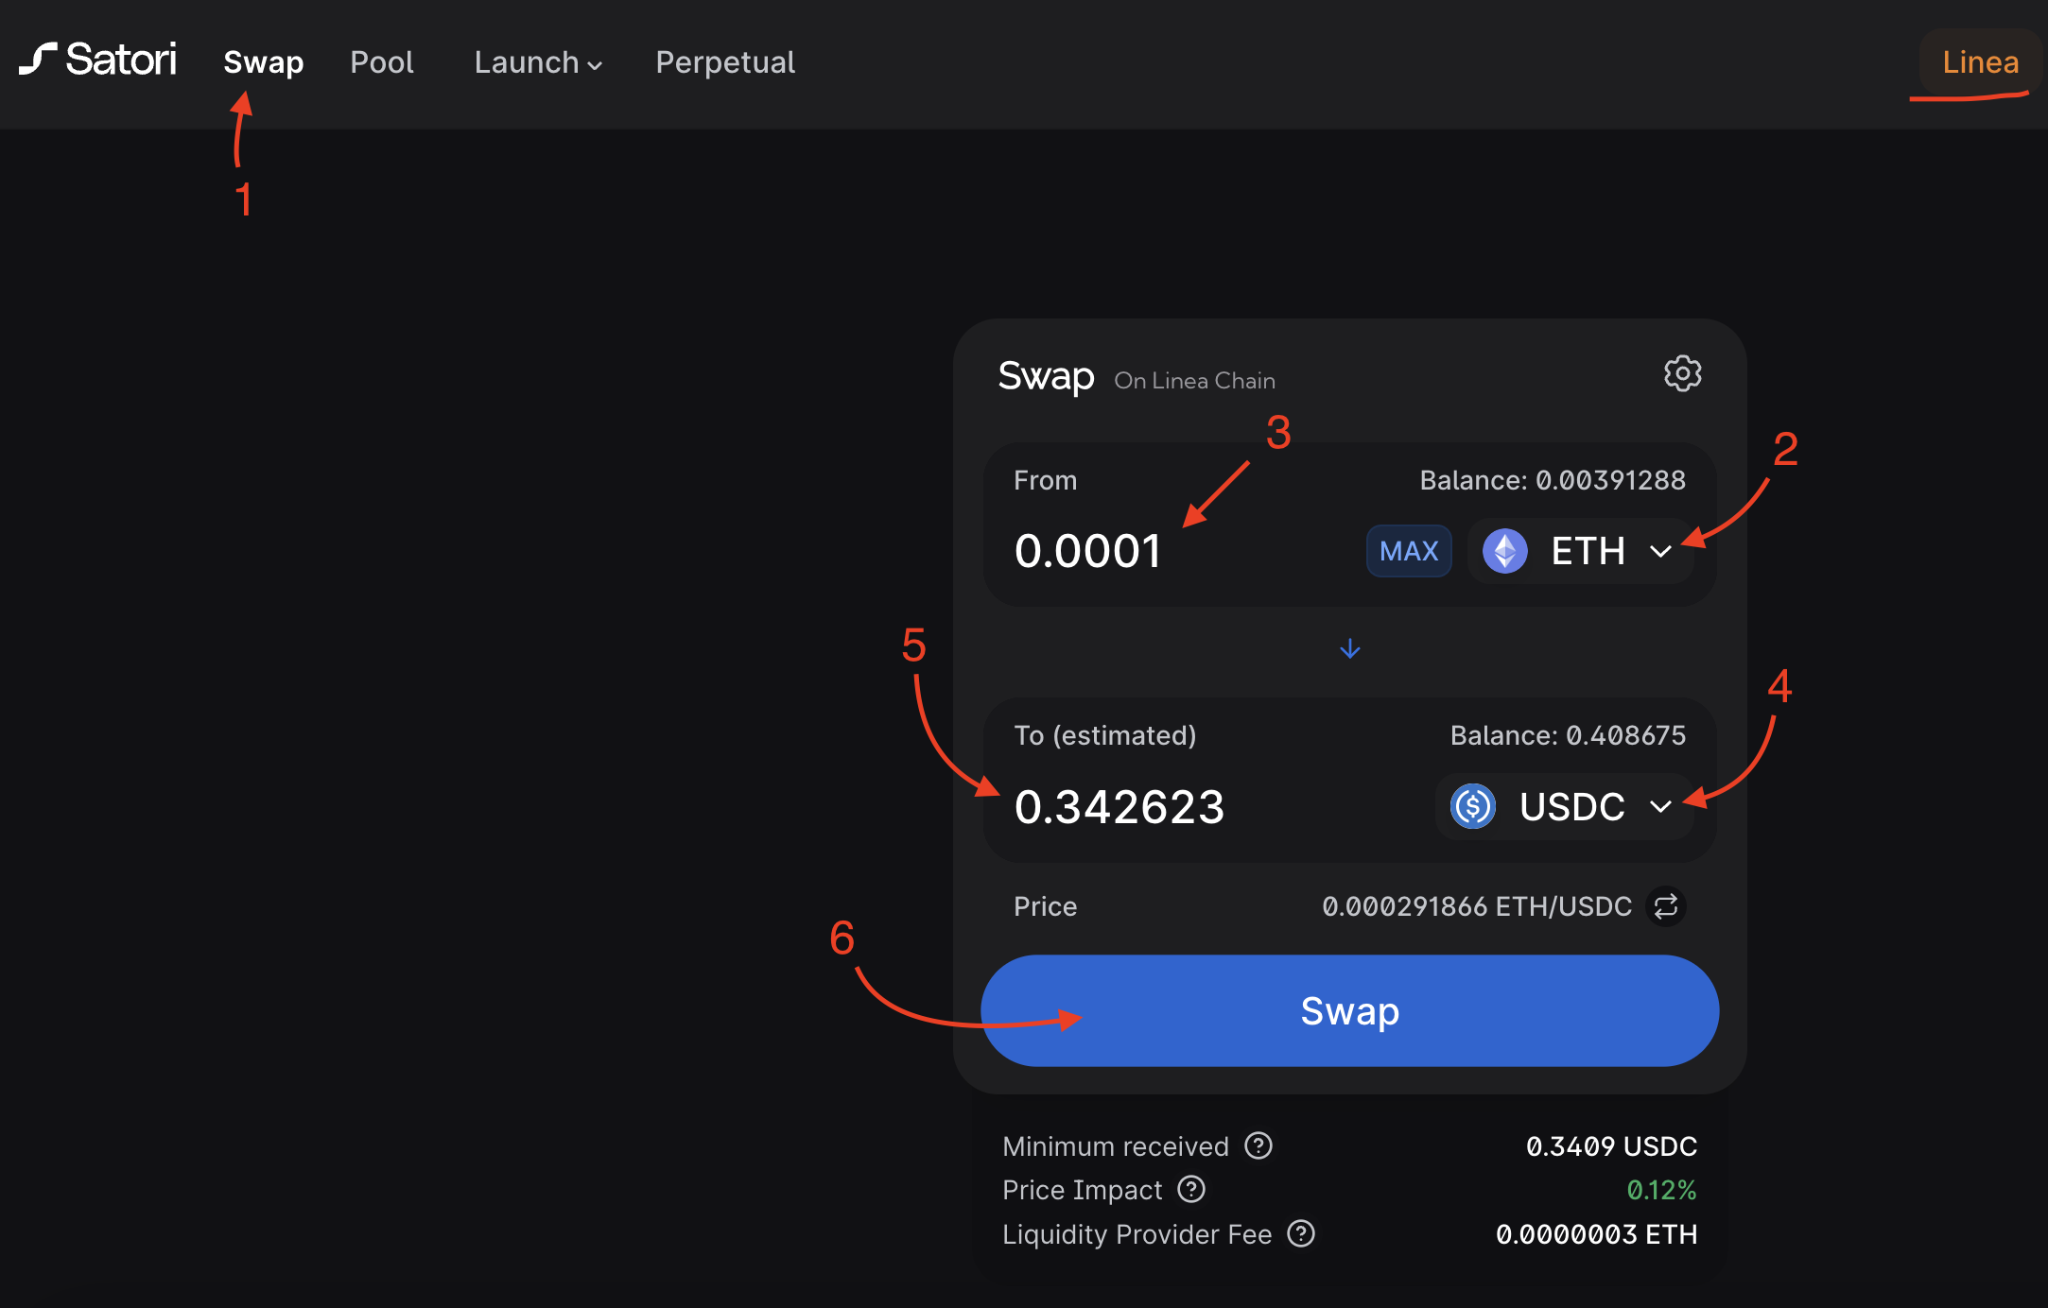Image resolution: width=2048 pixels, height=1308 pixels.
Task: Invert the price ratio with the swap-arrows icon
Action: pos(1666,906)
